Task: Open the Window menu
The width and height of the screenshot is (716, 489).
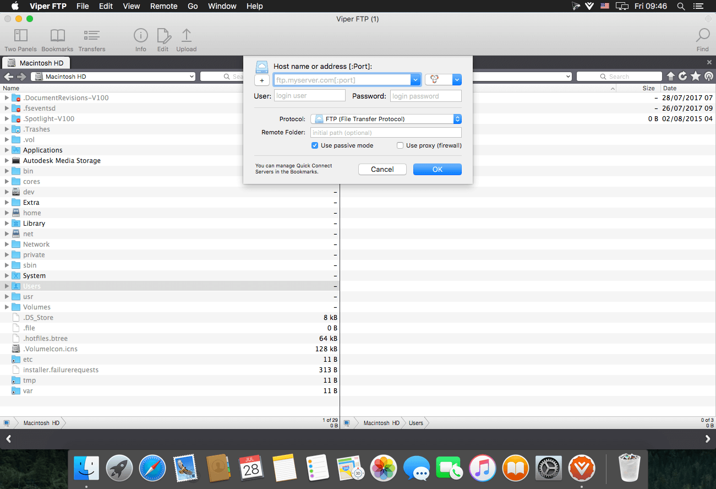Action: pos(222,6)
